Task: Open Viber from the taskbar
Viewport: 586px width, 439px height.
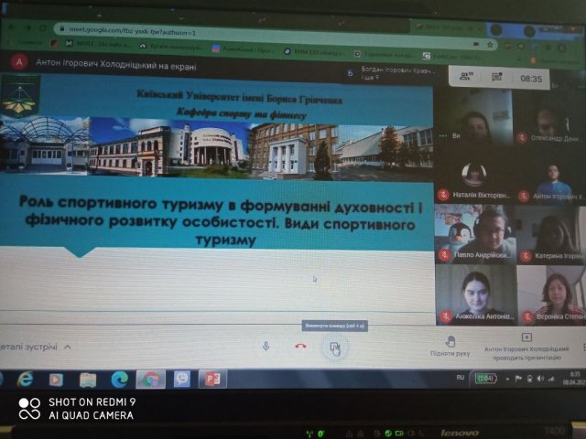Action: tap(181, 378)
